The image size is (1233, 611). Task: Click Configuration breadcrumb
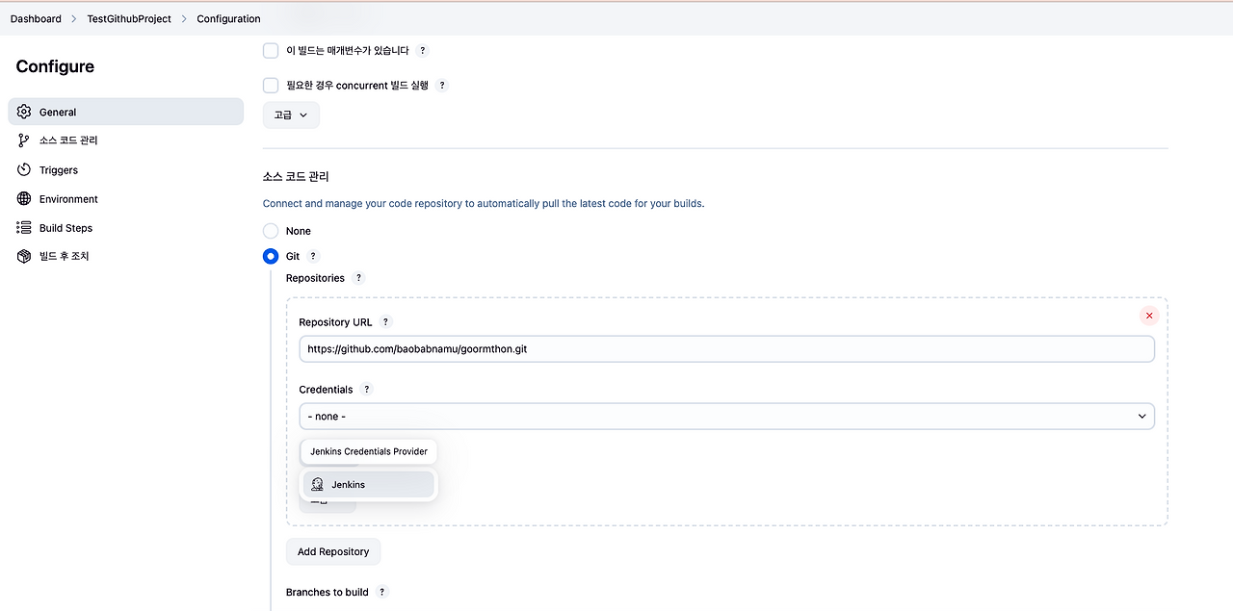pyautogui.click(x=228, y=18)
